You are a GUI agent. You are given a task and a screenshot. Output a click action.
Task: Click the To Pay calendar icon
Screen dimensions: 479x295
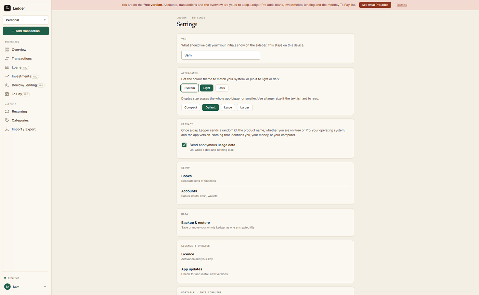coord(7,94)
